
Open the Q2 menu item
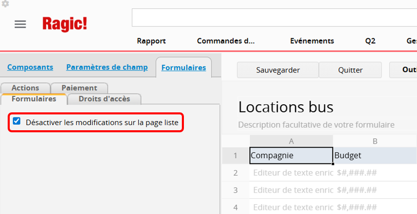point(370,41)
